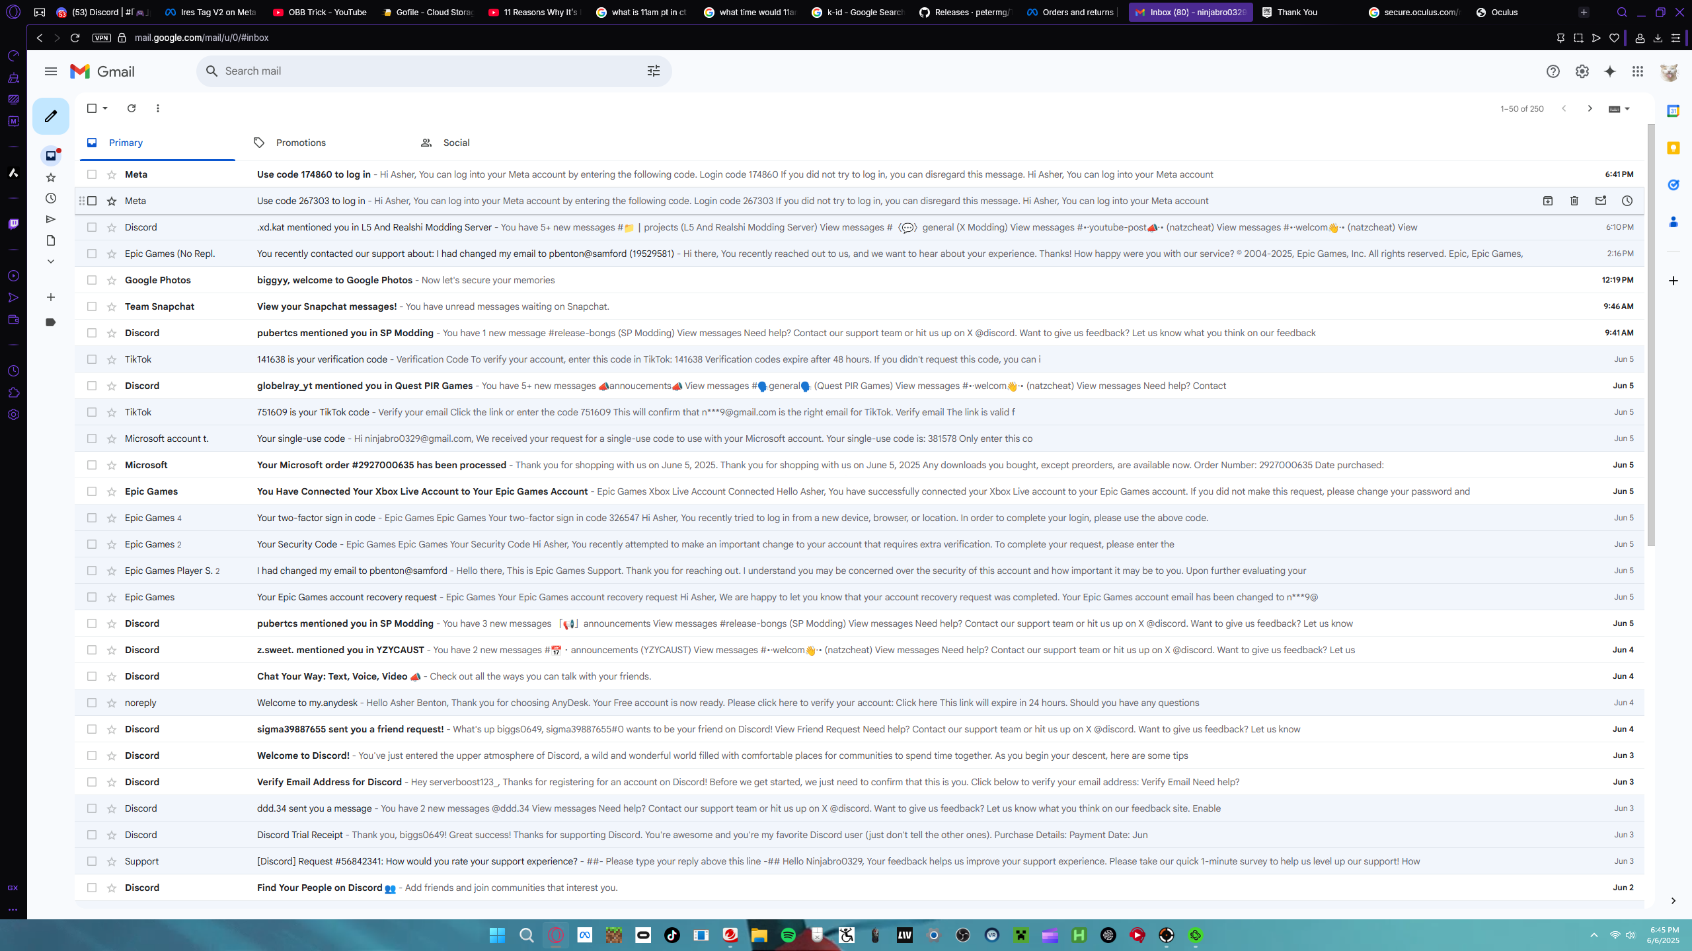The image size is (1692, 951).
Task: Snooze the Meta code 267303 email
Action: (x=1627, y=201)
